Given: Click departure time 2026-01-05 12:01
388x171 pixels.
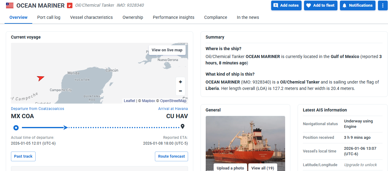Looking at the screenshot, I should pyautogui.click(x=33, y=143).
